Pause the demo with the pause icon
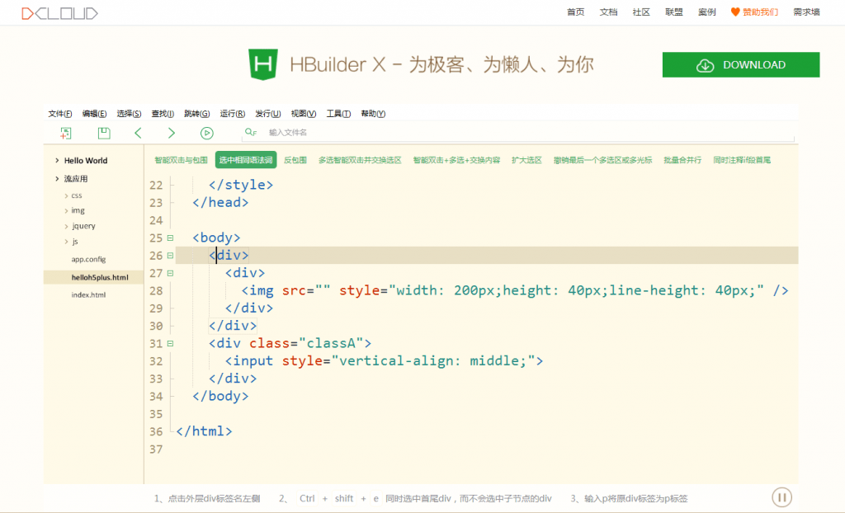 pos(781,497)
